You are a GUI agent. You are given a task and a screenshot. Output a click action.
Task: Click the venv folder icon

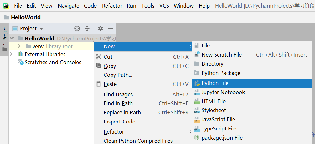click(x=28, y=46)
